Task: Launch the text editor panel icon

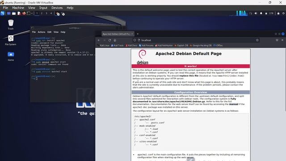Action: (x=19, y=13)
